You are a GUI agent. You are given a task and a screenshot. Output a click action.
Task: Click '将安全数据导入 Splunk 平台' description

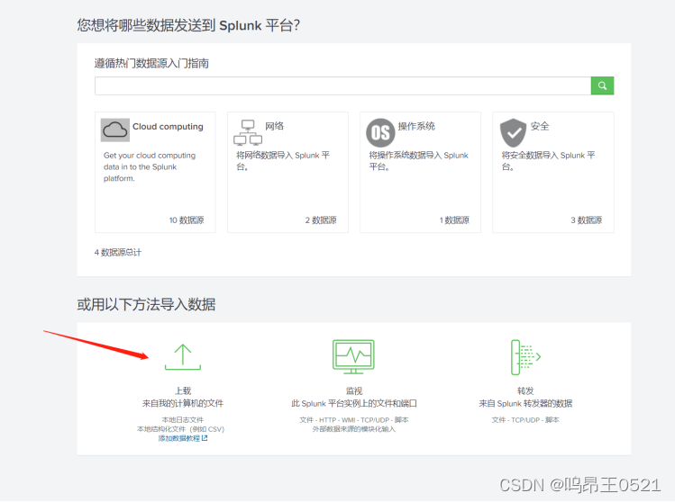pos(548,161)
